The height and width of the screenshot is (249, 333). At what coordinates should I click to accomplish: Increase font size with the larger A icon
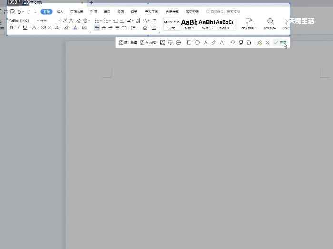tap(65, 20)
